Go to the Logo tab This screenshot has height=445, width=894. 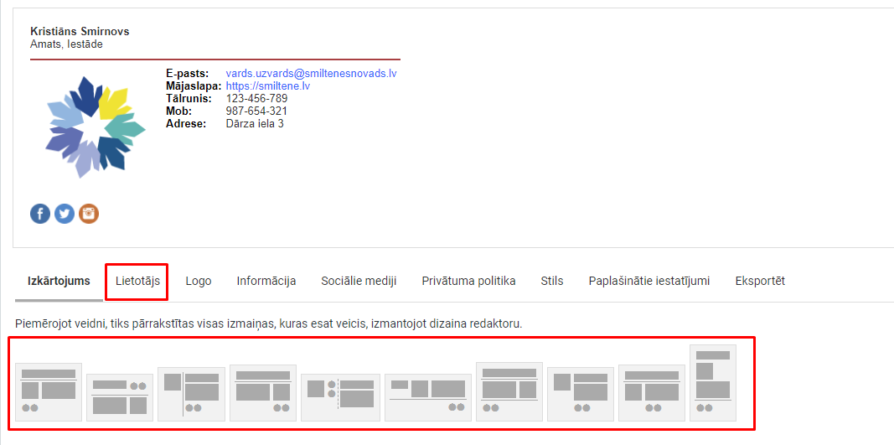(x=199, y=282)
